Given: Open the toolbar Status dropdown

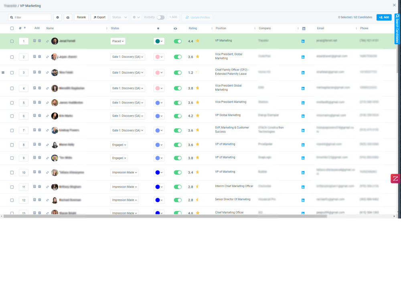Looking at the screenshot, I should click(119, 17).
